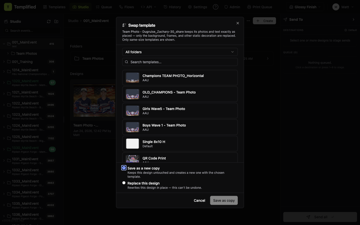Select the 1322_MainEvent tree row

pos(32,105)
